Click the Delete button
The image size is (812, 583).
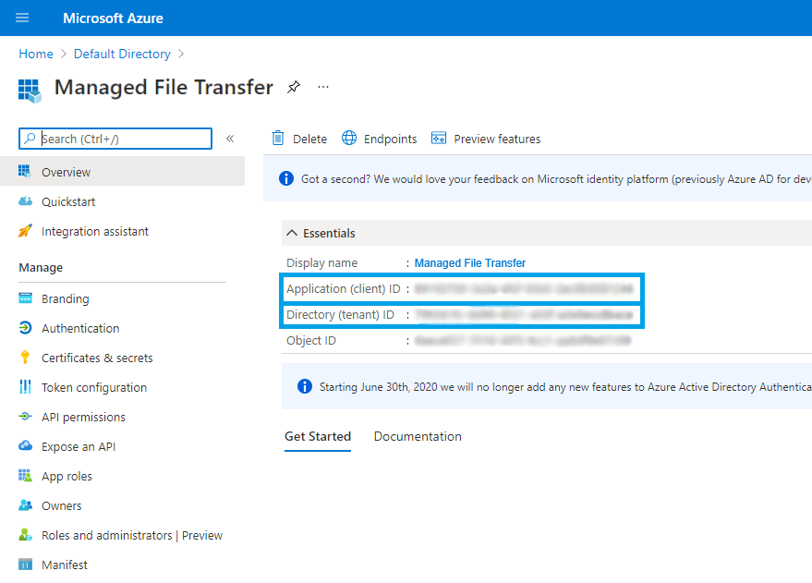(x=299, y=139)
